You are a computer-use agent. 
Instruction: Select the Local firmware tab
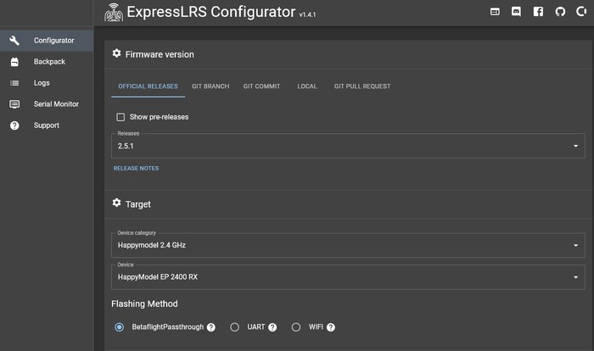tap(307, 86)
